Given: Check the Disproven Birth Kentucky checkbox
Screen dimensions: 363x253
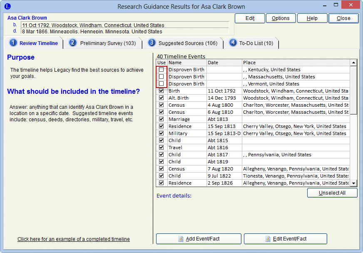Looking at the screenshot, I should point(162,70).
